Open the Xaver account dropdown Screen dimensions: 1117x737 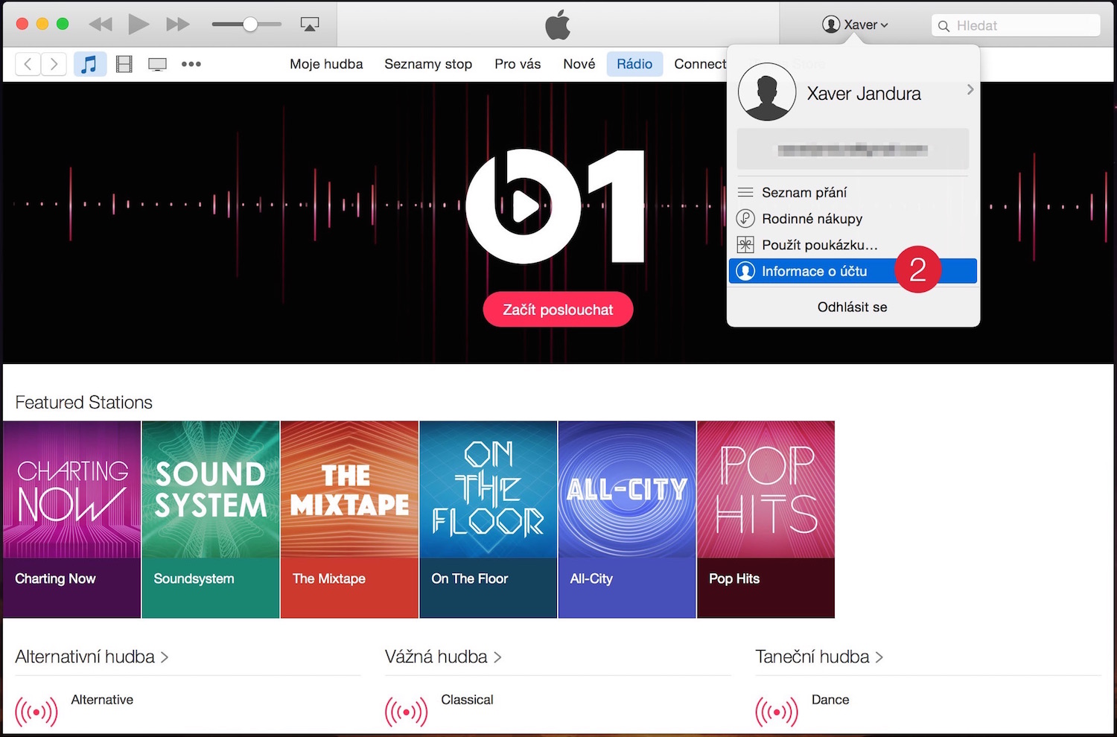pyautogui.click(x=855, y=25)
